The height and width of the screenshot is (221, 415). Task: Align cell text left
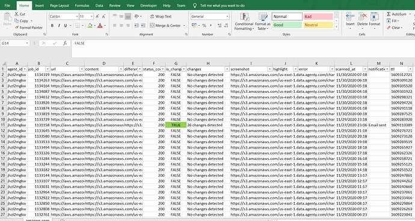click(115, 26)
